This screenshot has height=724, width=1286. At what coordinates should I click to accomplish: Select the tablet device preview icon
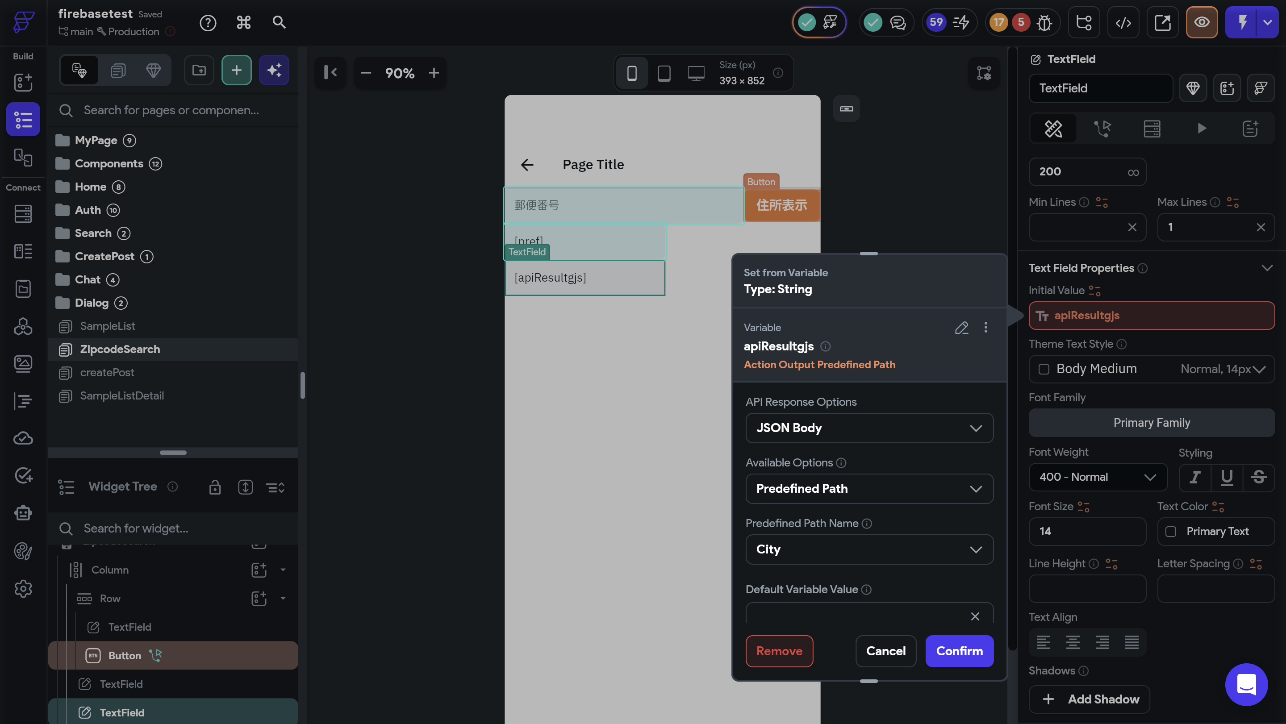664,73
